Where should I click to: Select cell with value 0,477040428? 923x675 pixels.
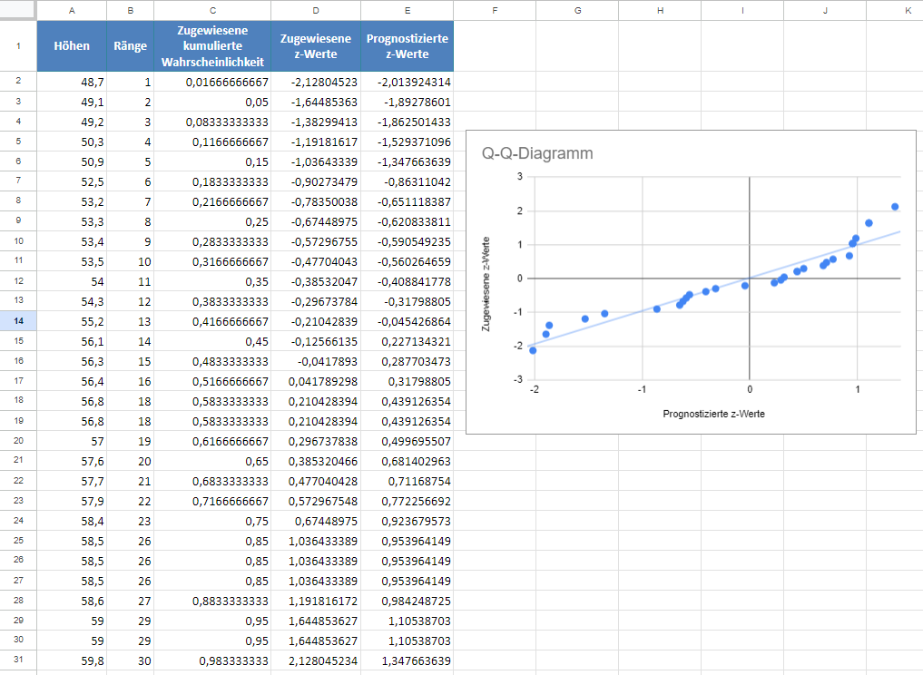click(316, 482)
